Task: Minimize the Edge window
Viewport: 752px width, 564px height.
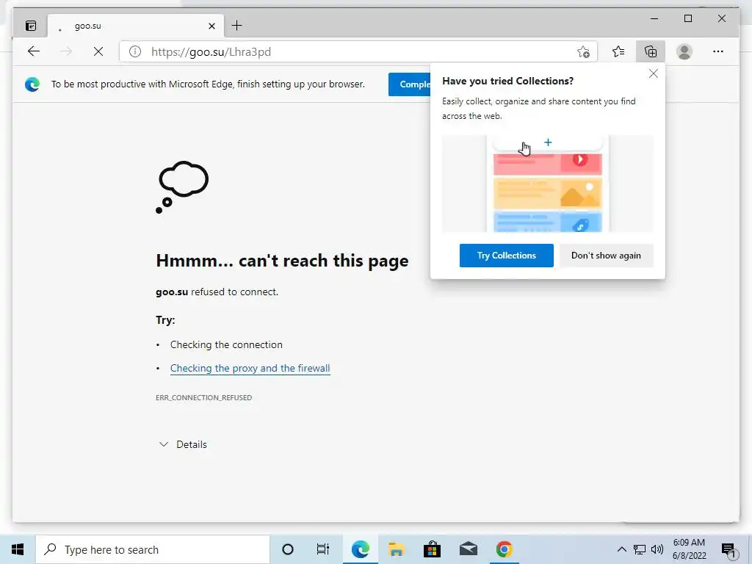Action: pyautogui.click(x=654, y=18)
